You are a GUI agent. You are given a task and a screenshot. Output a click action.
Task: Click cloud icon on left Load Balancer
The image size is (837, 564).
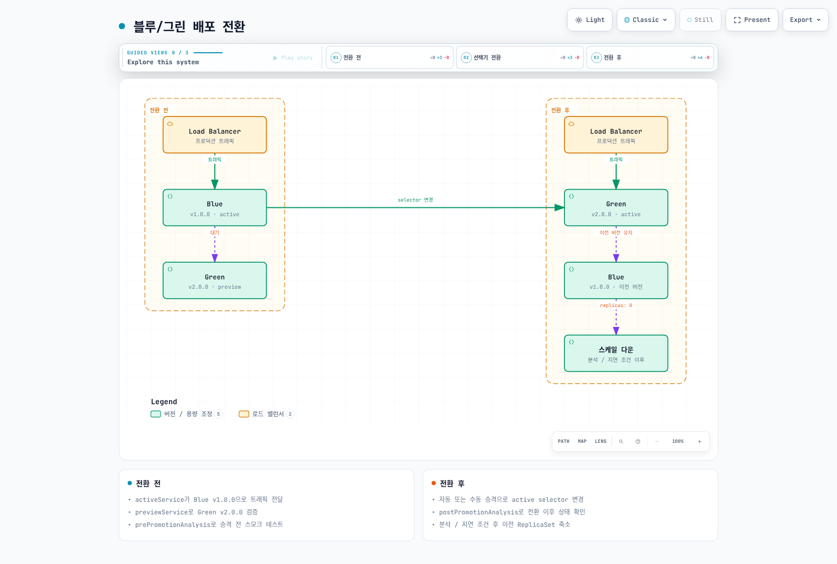[170, 124]
